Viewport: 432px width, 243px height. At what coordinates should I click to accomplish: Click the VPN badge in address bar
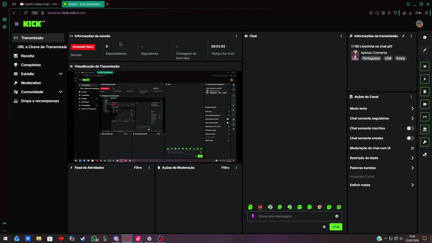tap(35, 13)
